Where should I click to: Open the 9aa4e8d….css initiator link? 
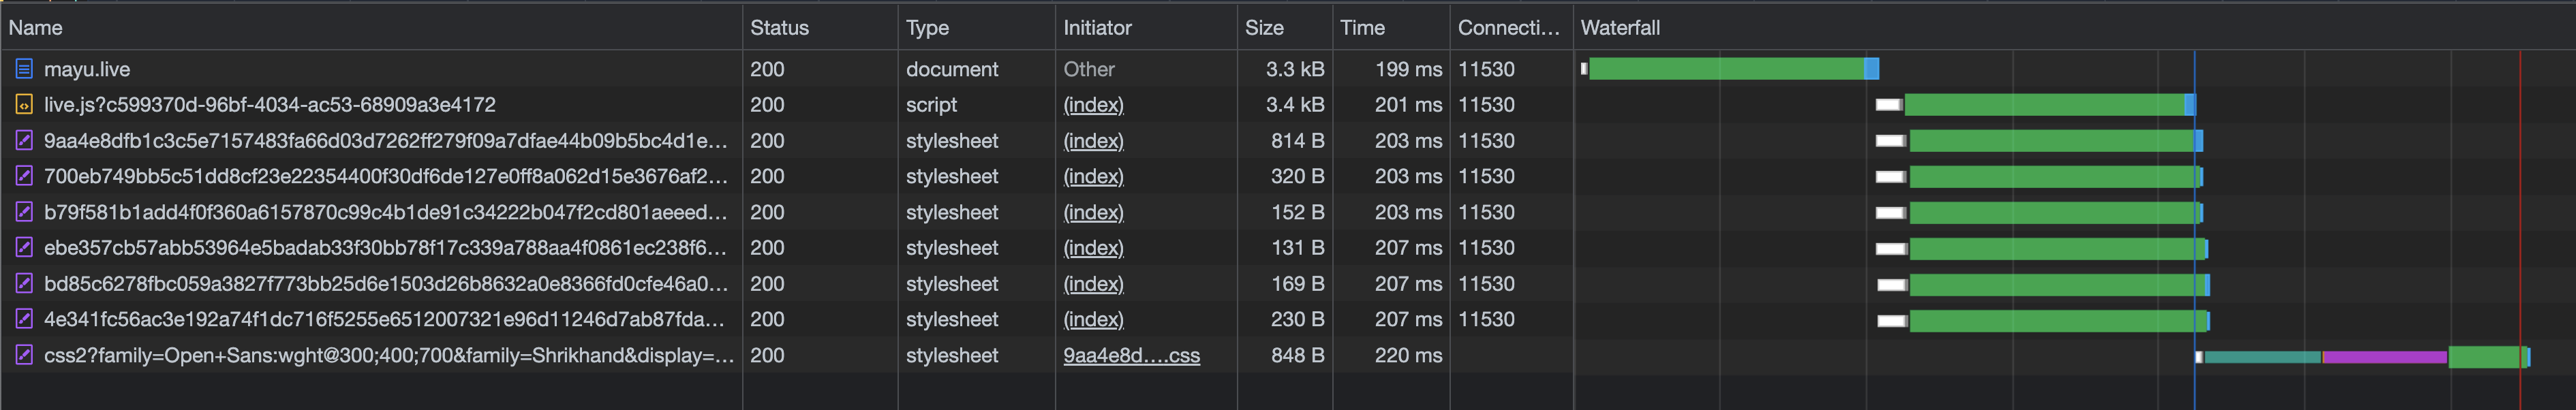pyautogui.click(x=1131, y=355)
